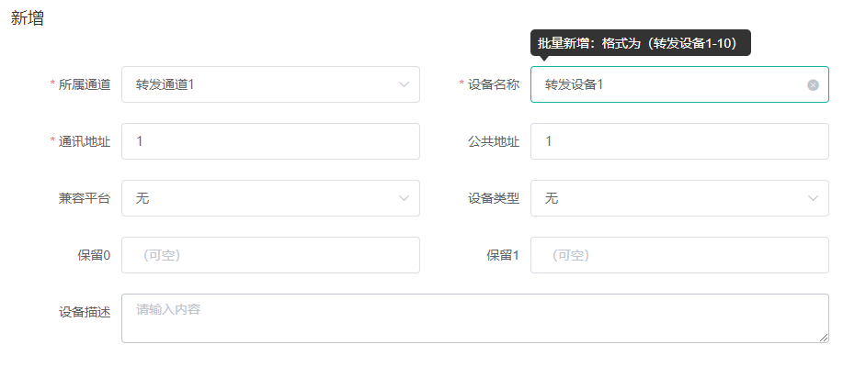The image size is (843, 389).
Task: Click the chevron arrow in 兼容平台 select
Action: tap(404, 198)
